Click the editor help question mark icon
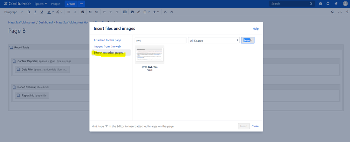 346,12
